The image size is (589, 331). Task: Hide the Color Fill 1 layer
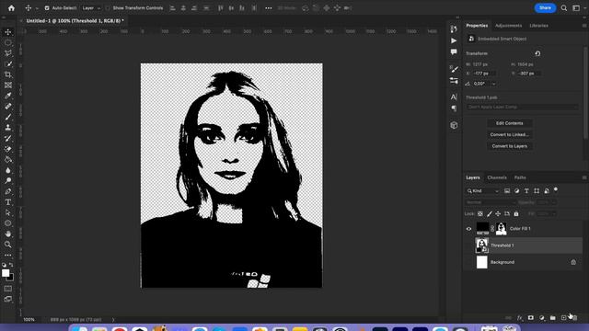(468, 229)
